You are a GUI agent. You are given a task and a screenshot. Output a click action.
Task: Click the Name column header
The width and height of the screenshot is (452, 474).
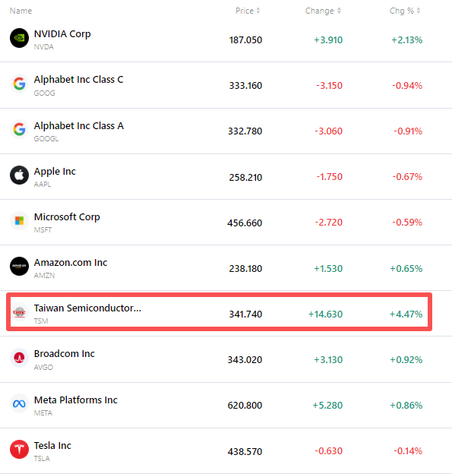click(21, 11)
